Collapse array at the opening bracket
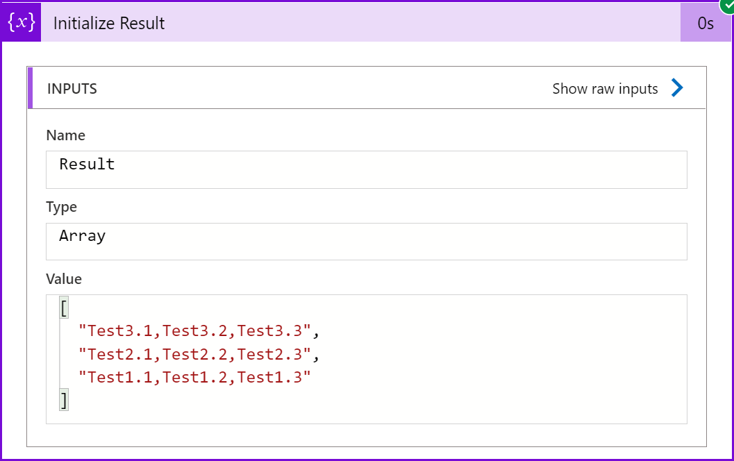Viewport: 734px width, 461px height. tap(64, 308)
